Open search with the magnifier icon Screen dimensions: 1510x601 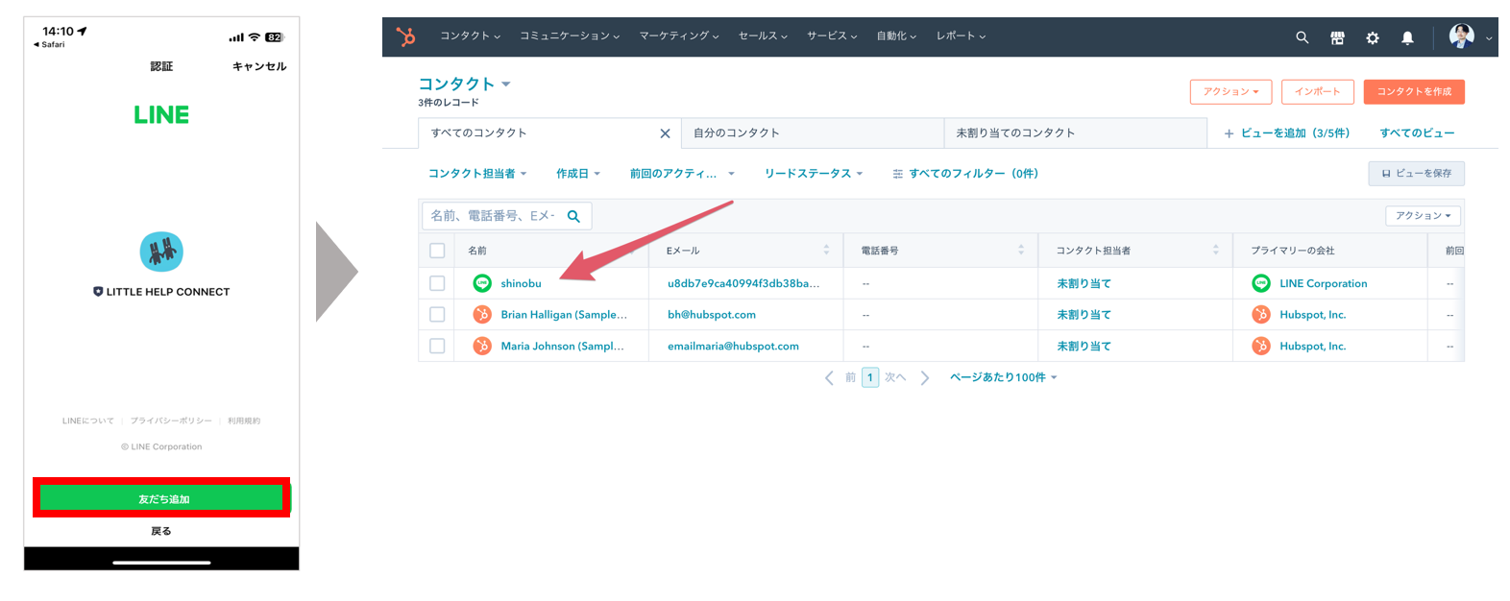(x=1302, y=37)
